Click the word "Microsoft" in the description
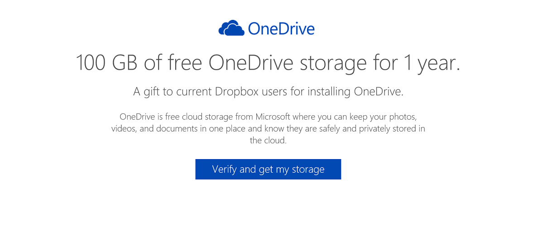 click(273, 116)
